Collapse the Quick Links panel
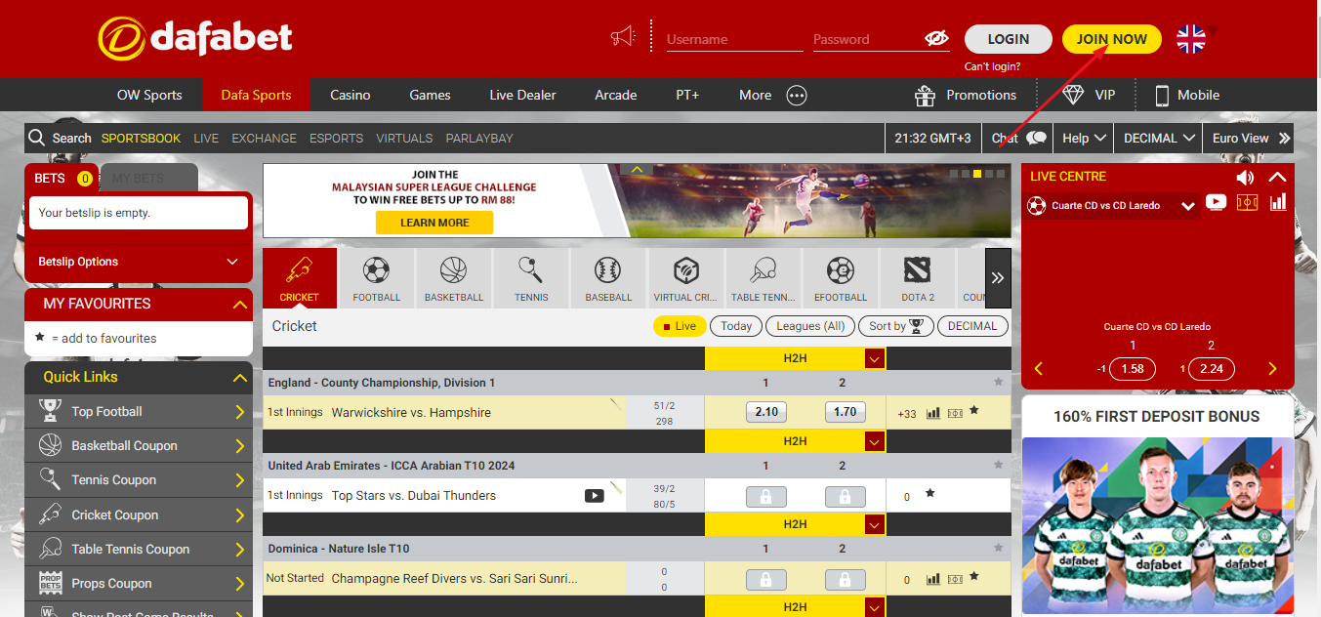The height and width of the screenshot is (617, 1321). 239,378
